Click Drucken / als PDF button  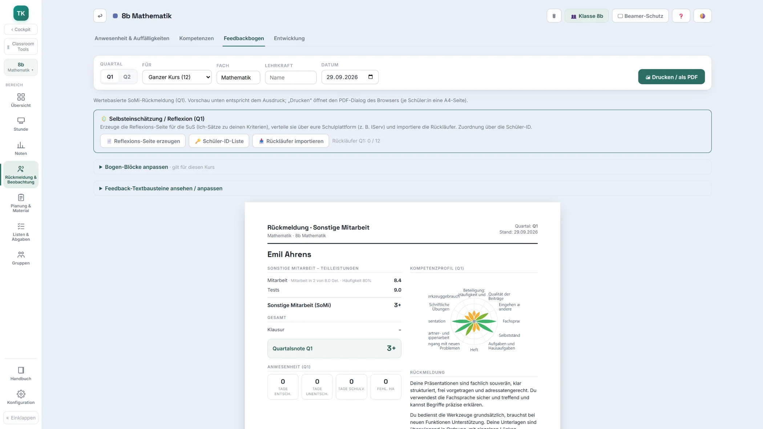click(x=671, y=77)
